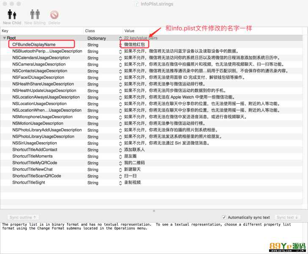This screenshot has width=308, height=254.
Task: Select the NSMotionUsageDescription key
Action: click(38, 123)
